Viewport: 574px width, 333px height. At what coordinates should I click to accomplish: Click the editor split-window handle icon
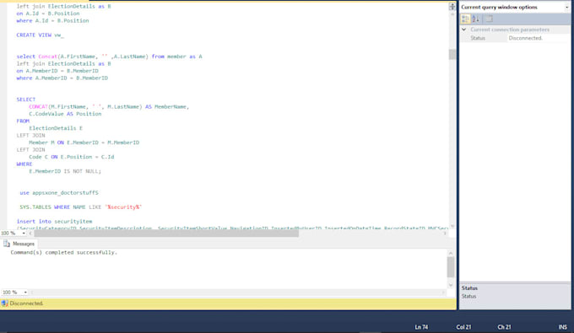(x=452, y=6)
